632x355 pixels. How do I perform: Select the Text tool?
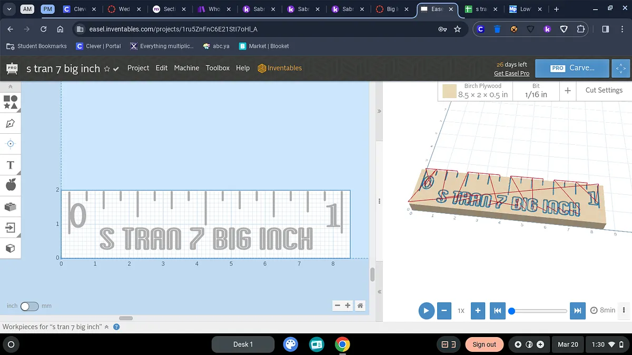click(x=11, y=165)
